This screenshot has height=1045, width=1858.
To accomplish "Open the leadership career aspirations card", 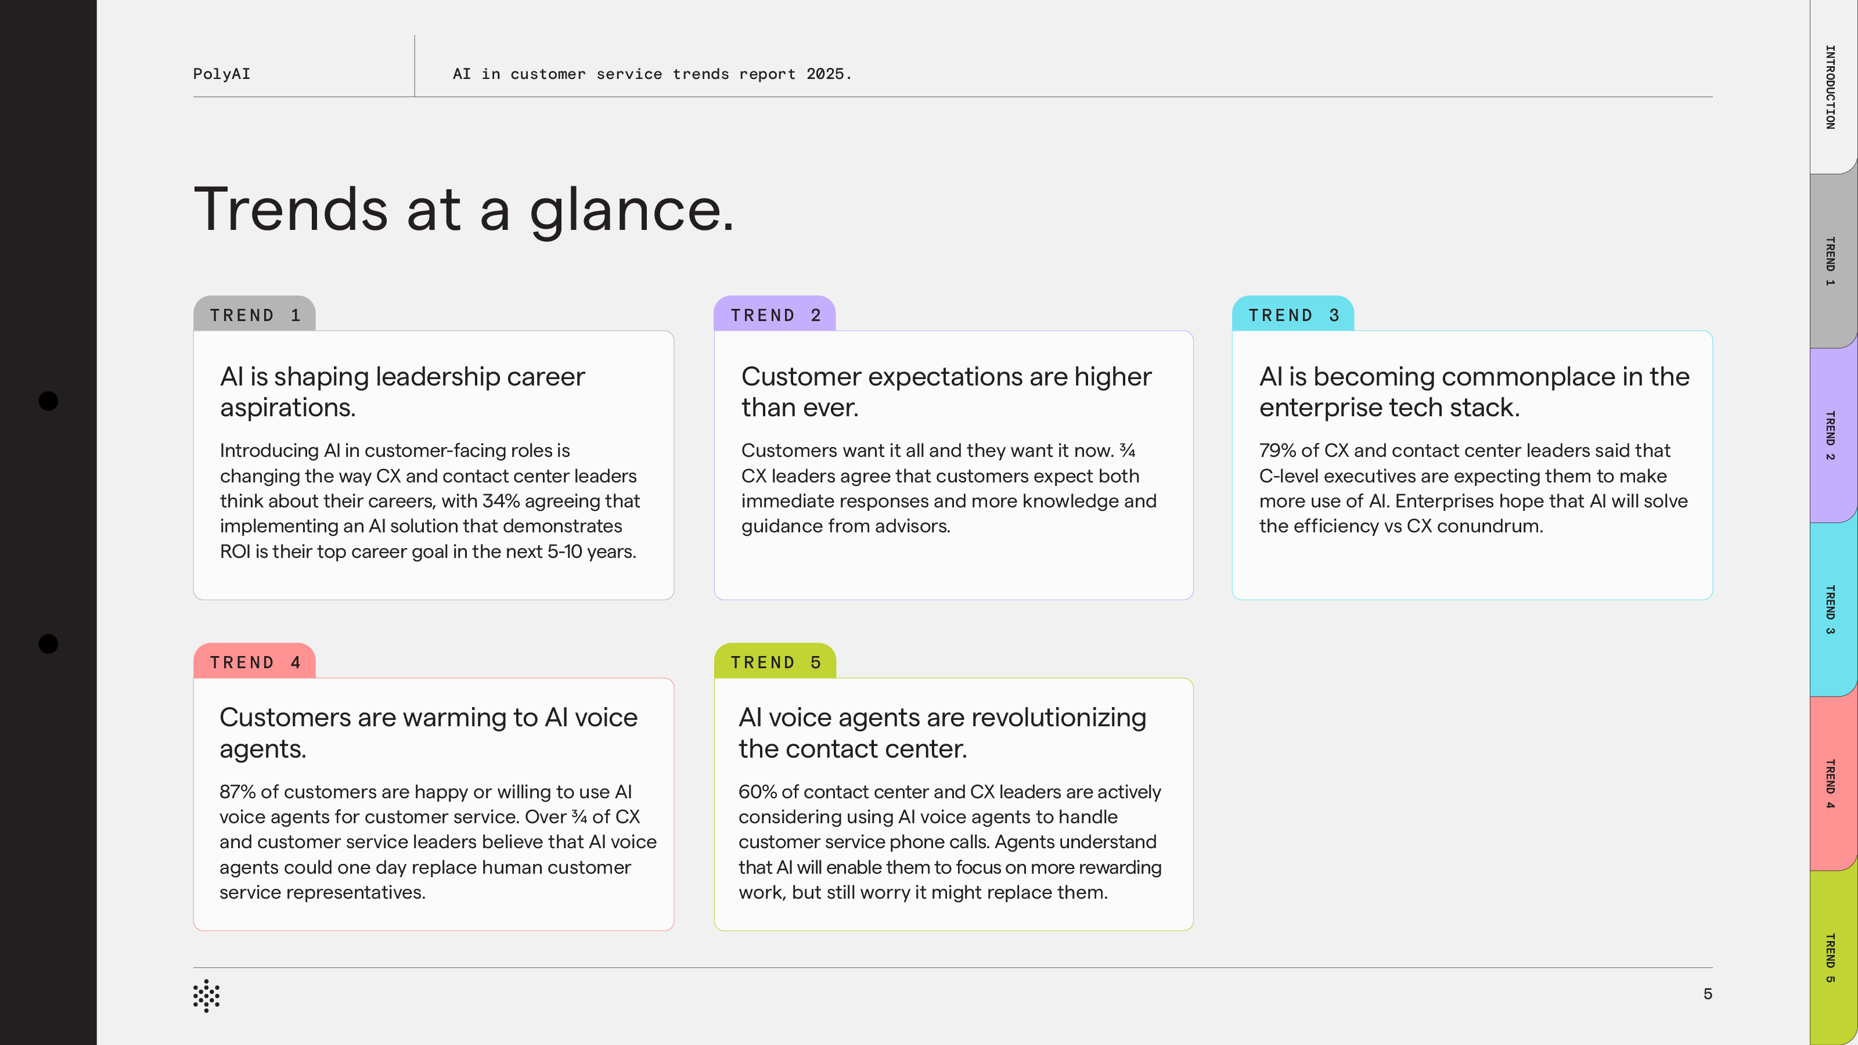I will pyautogui.click(x=402, y=392).
